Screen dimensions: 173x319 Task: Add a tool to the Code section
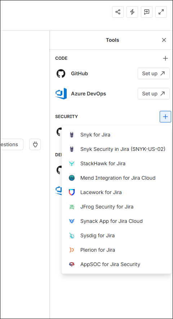point(165,59)
